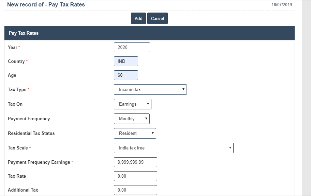Expand the Residential Tax Status dropdown

(x=135, y=133)
